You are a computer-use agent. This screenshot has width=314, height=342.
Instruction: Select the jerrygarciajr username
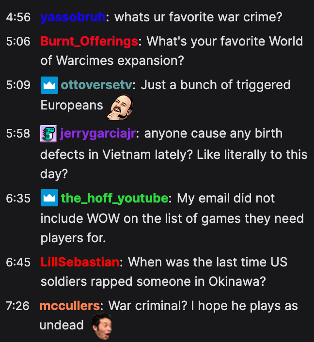[98, 134]
